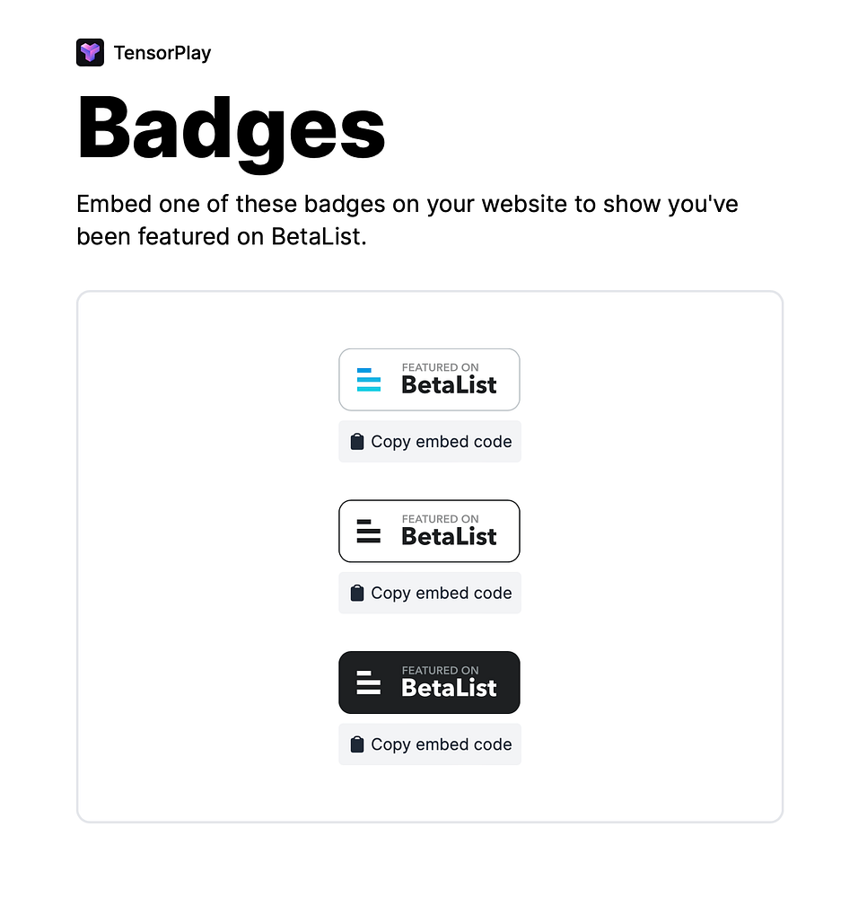
Task: Click the FEATURED ON text in the dark badge
Action: (x=440, y=670)
